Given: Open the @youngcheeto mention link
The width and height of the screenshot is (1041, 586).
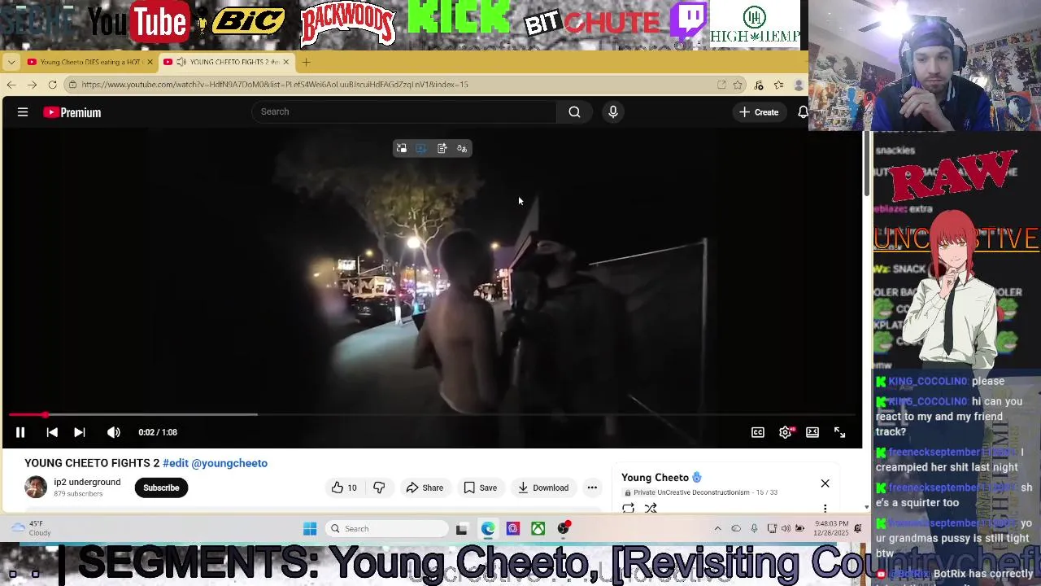Looking at the screenshot, I should 229,463.
